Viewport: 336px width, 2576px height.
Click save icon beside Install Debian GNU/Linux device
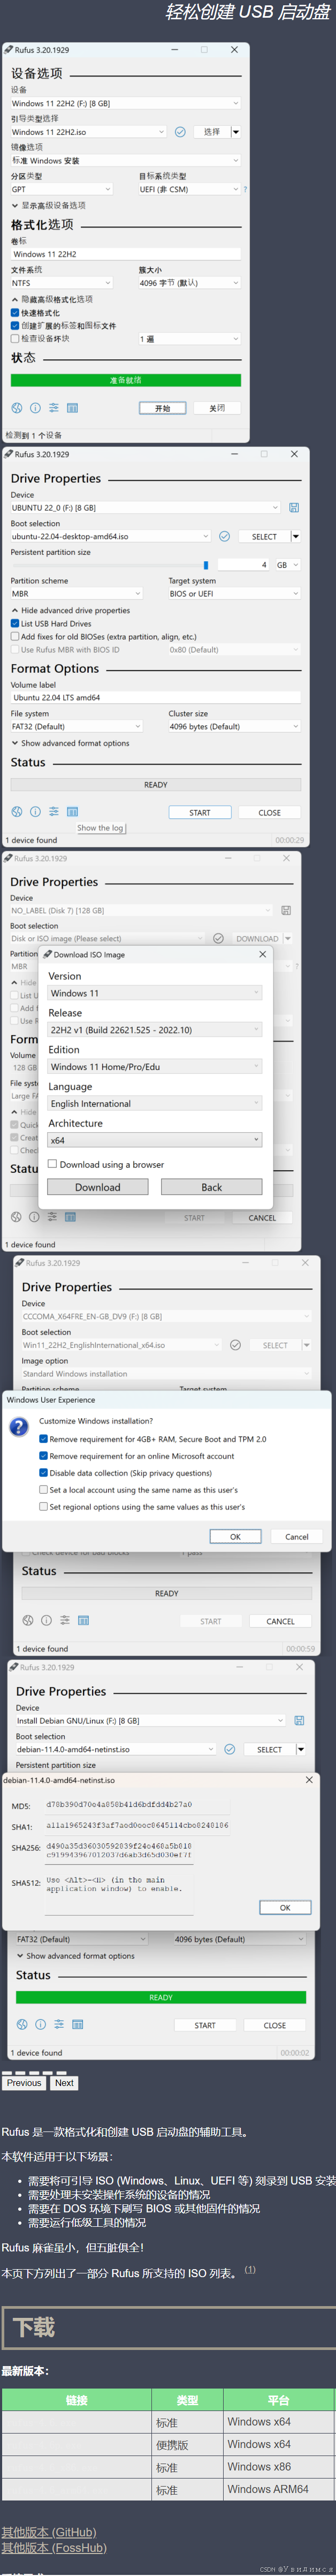point(300,1720)
